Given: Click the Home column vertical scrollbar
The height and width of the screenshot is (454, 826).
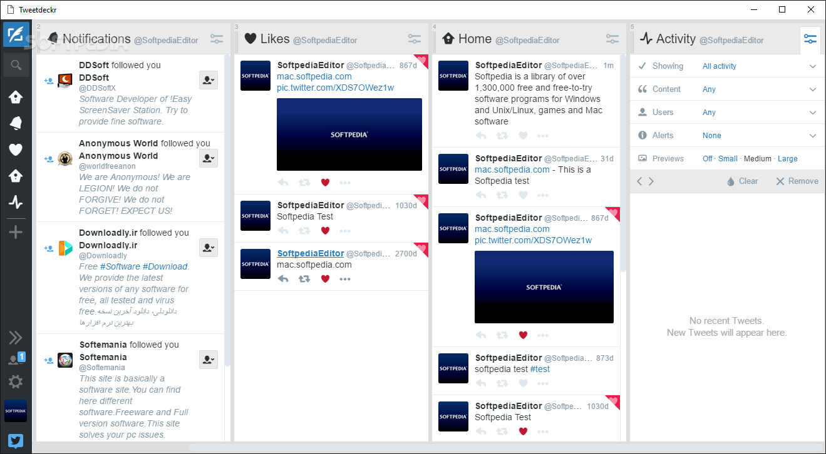Looking at the screenshot, I should [x=623, y=163].
